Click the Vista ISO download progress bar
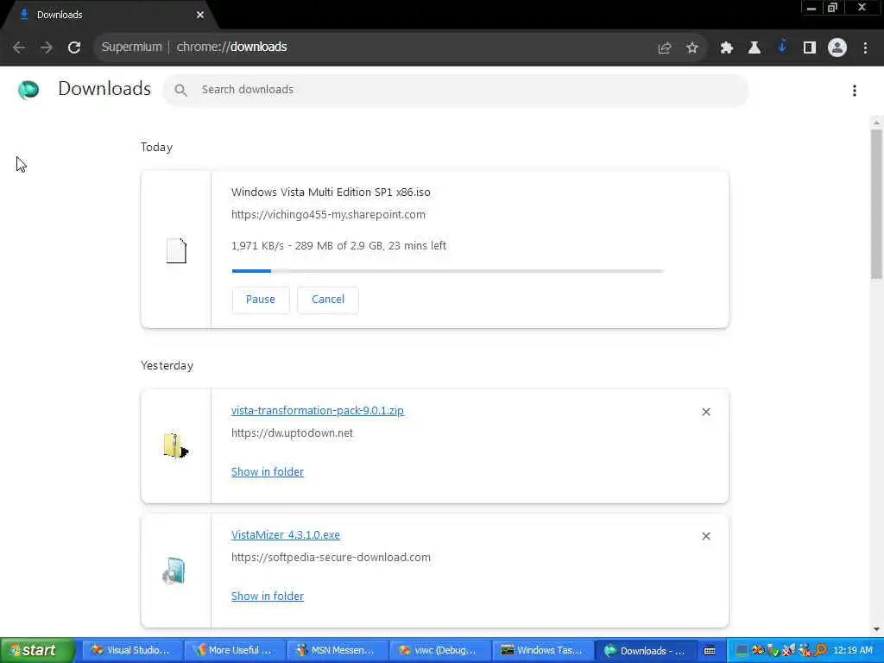The height and width of the screenshot is (663, 884). click(x=448, y=271)
